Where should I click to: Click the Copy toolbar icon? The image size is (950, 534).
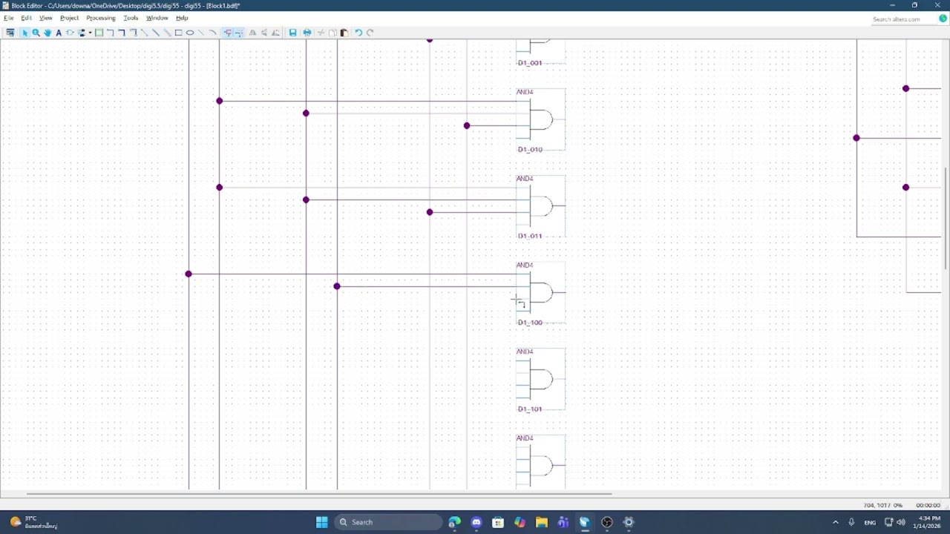click(332, 33)
